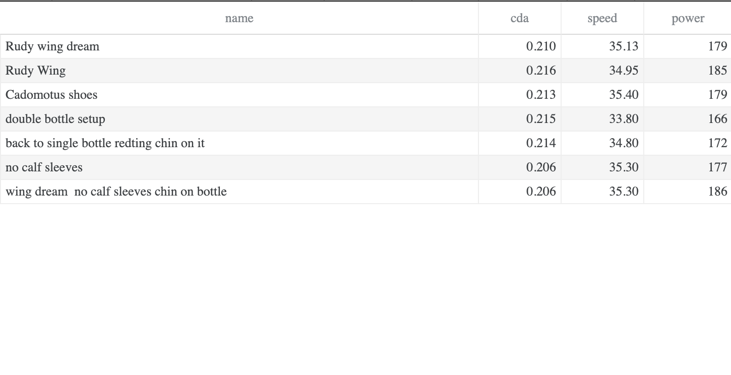
Task: Select double bottle setup row
Action: [55, 119]
